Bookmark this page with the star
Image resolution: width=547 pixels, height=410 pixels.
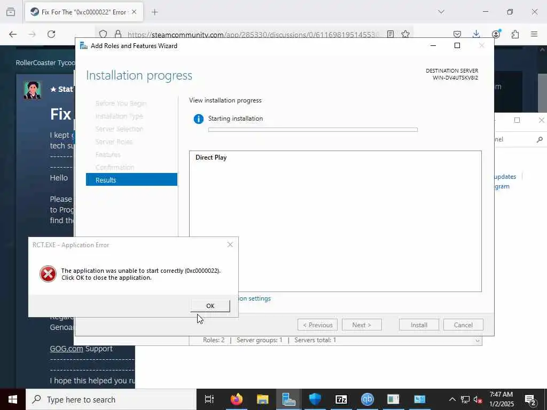(405, 34)
